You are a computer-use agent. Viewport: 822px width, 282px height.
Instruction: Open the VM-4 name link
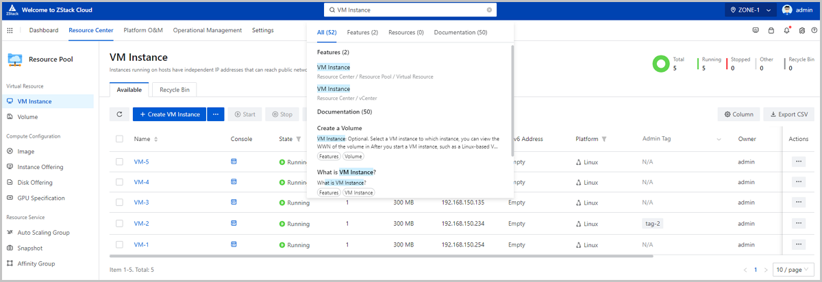coord(141,182)
